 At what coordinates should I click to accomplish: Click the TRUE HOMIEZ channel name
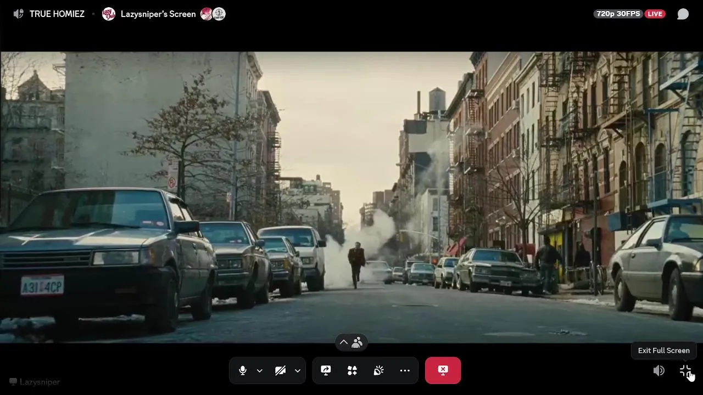57,14
